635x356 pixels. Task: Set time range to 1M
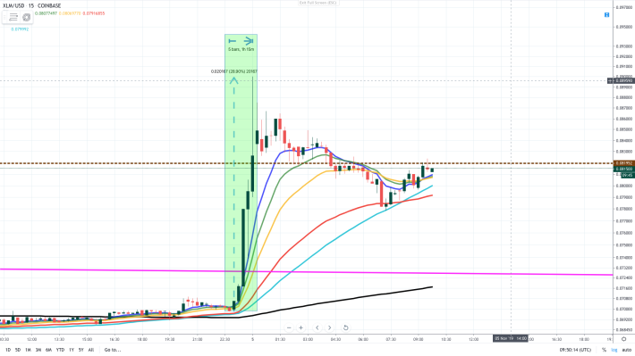point(28,350)
